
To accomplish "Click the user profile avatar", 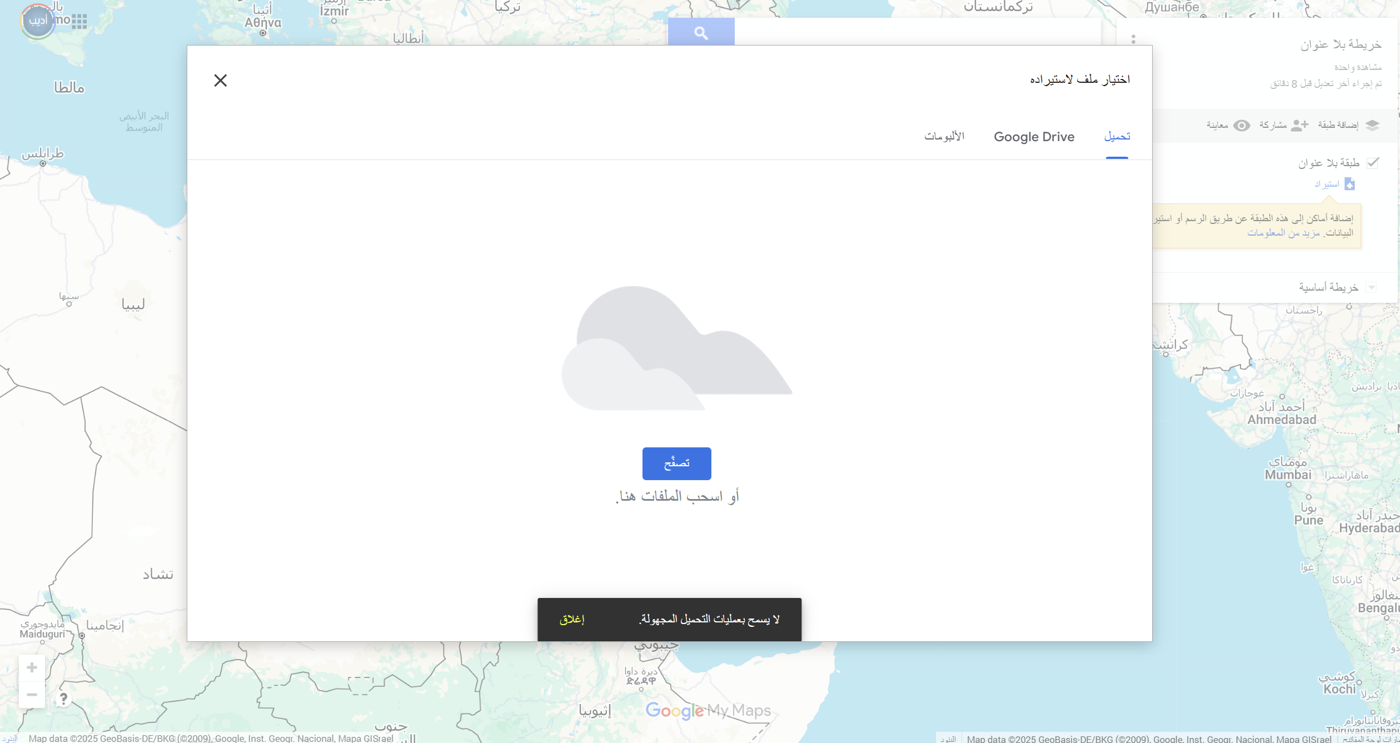I will point(38,21).
